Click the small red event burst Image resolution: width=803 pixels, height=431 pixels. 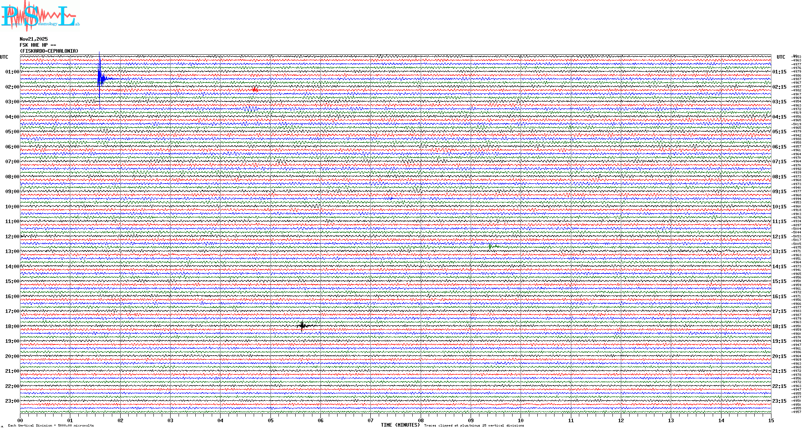pyautogui.click(x=255, y=90)
